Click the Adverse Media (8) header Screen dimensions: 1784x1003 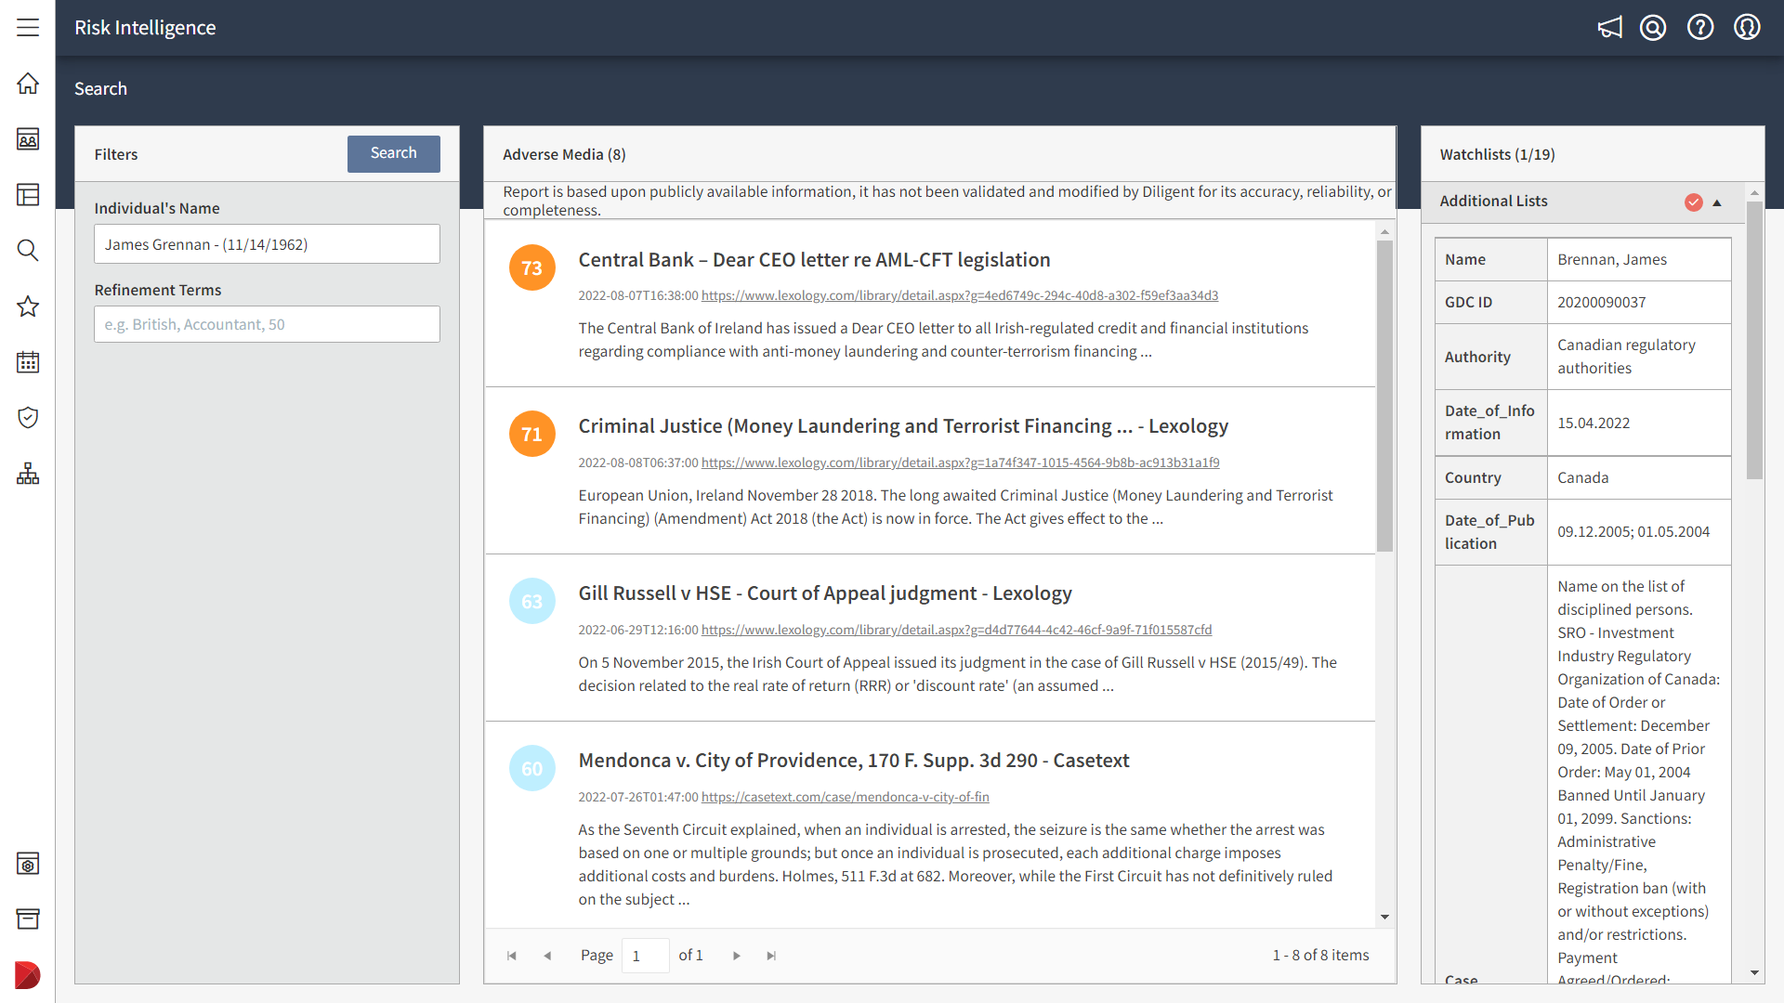coord(564,155)
